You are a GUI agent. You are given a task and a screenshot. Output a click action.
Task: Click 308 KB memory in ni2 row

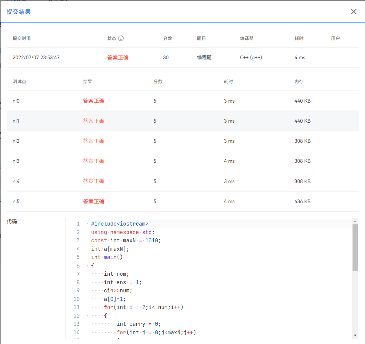(302, 141)
